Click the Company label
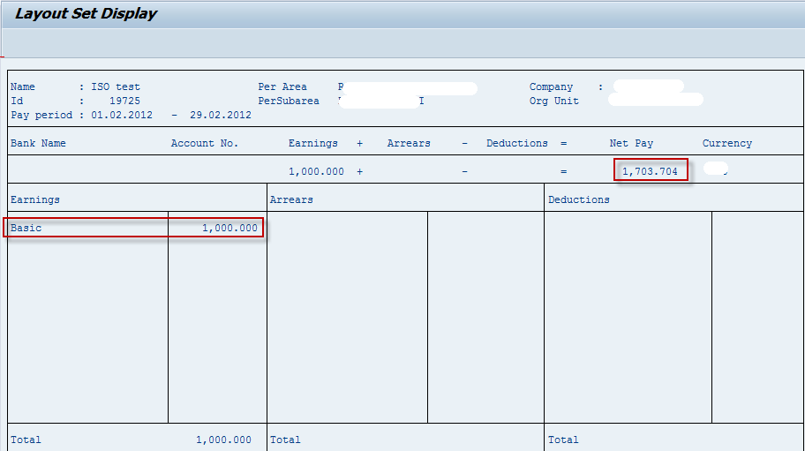The width and height of the screenshot is (805, 451). click(551, 87)
